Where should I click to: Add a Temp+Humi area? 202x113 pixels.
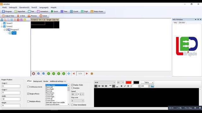97,11
